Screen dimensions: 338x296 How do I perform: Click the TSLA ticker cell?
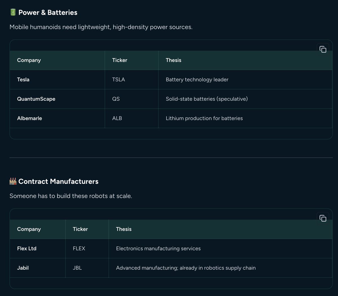119,79
